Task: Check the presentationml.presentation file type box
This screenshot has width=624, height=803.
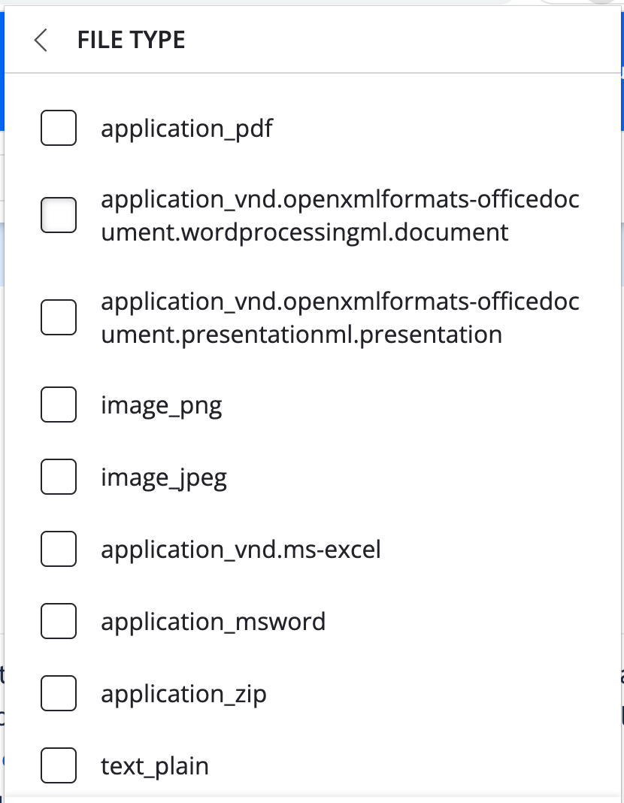Action: point(58,317)
